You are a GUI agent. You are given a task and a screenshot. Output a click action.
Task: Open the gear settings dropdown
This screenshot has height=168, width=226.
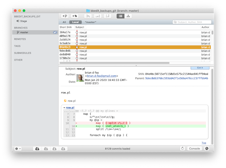[x=18, y=148]
